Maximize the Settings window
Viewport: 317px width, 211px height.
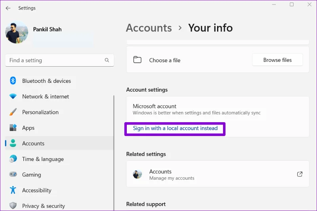292,4
